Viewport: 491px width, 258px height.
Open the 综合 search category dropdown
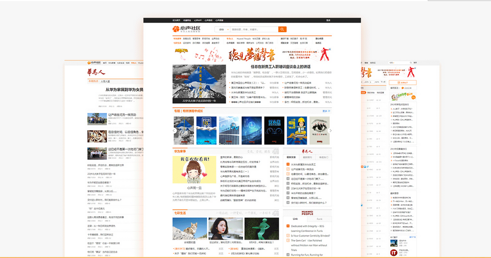pyautogui.click(x=223, y=29)
